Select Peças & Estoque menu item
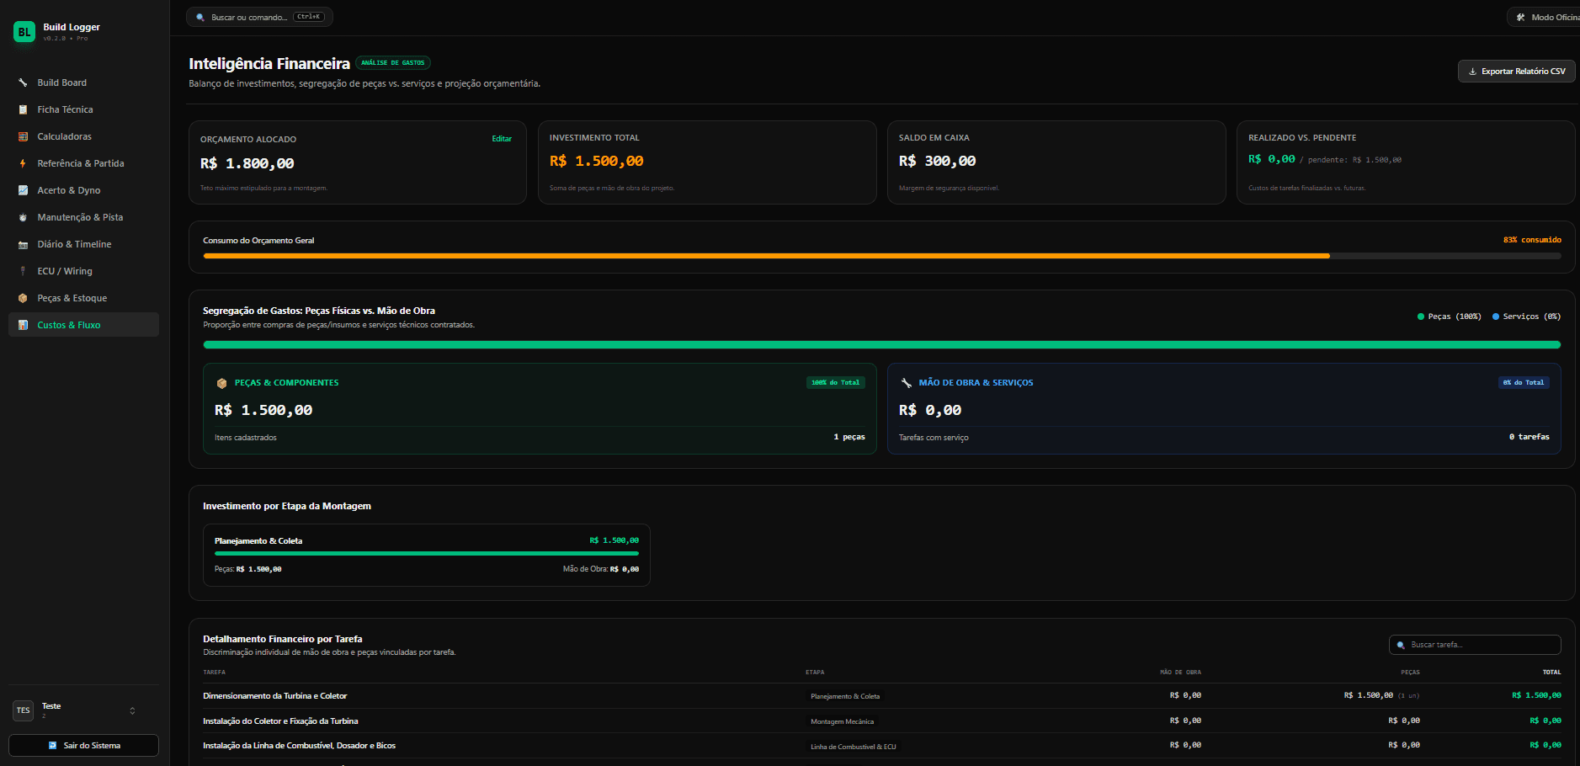1580x766 pixels. pos(83,298)
